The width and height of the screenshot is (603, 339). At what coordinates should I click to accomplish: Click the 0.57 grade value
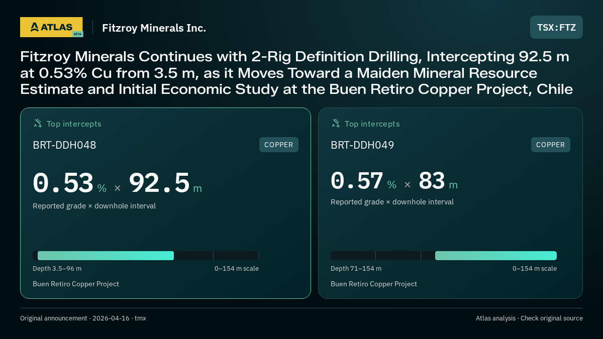tap(357, 181)
